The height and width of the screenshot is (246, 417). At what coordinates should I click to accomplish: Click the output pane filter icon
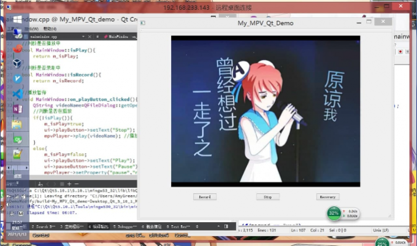pos(40,184)
